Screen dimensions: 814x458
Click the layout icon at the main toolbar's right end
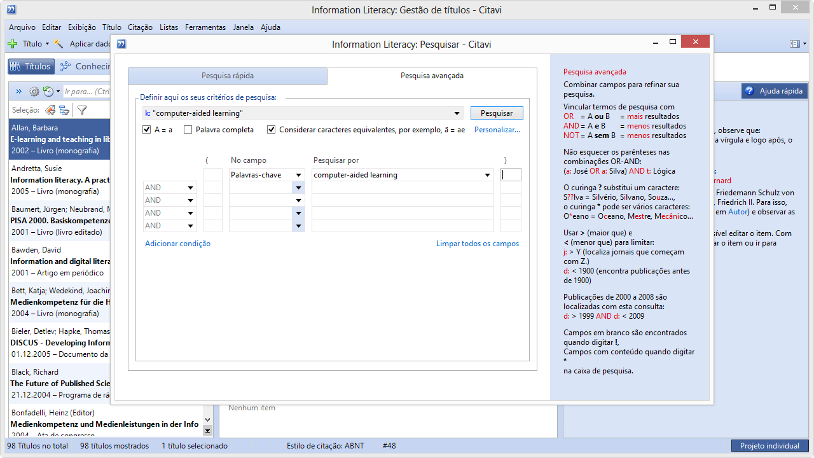794,44
